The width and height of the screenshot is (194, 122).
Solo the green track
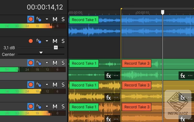(x=63, y=63)
